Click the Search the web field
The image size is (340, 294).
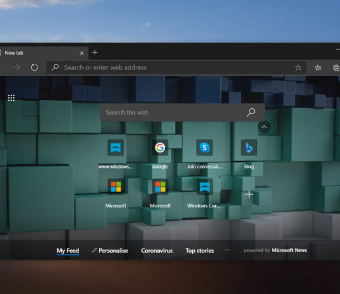click(182, 112)
